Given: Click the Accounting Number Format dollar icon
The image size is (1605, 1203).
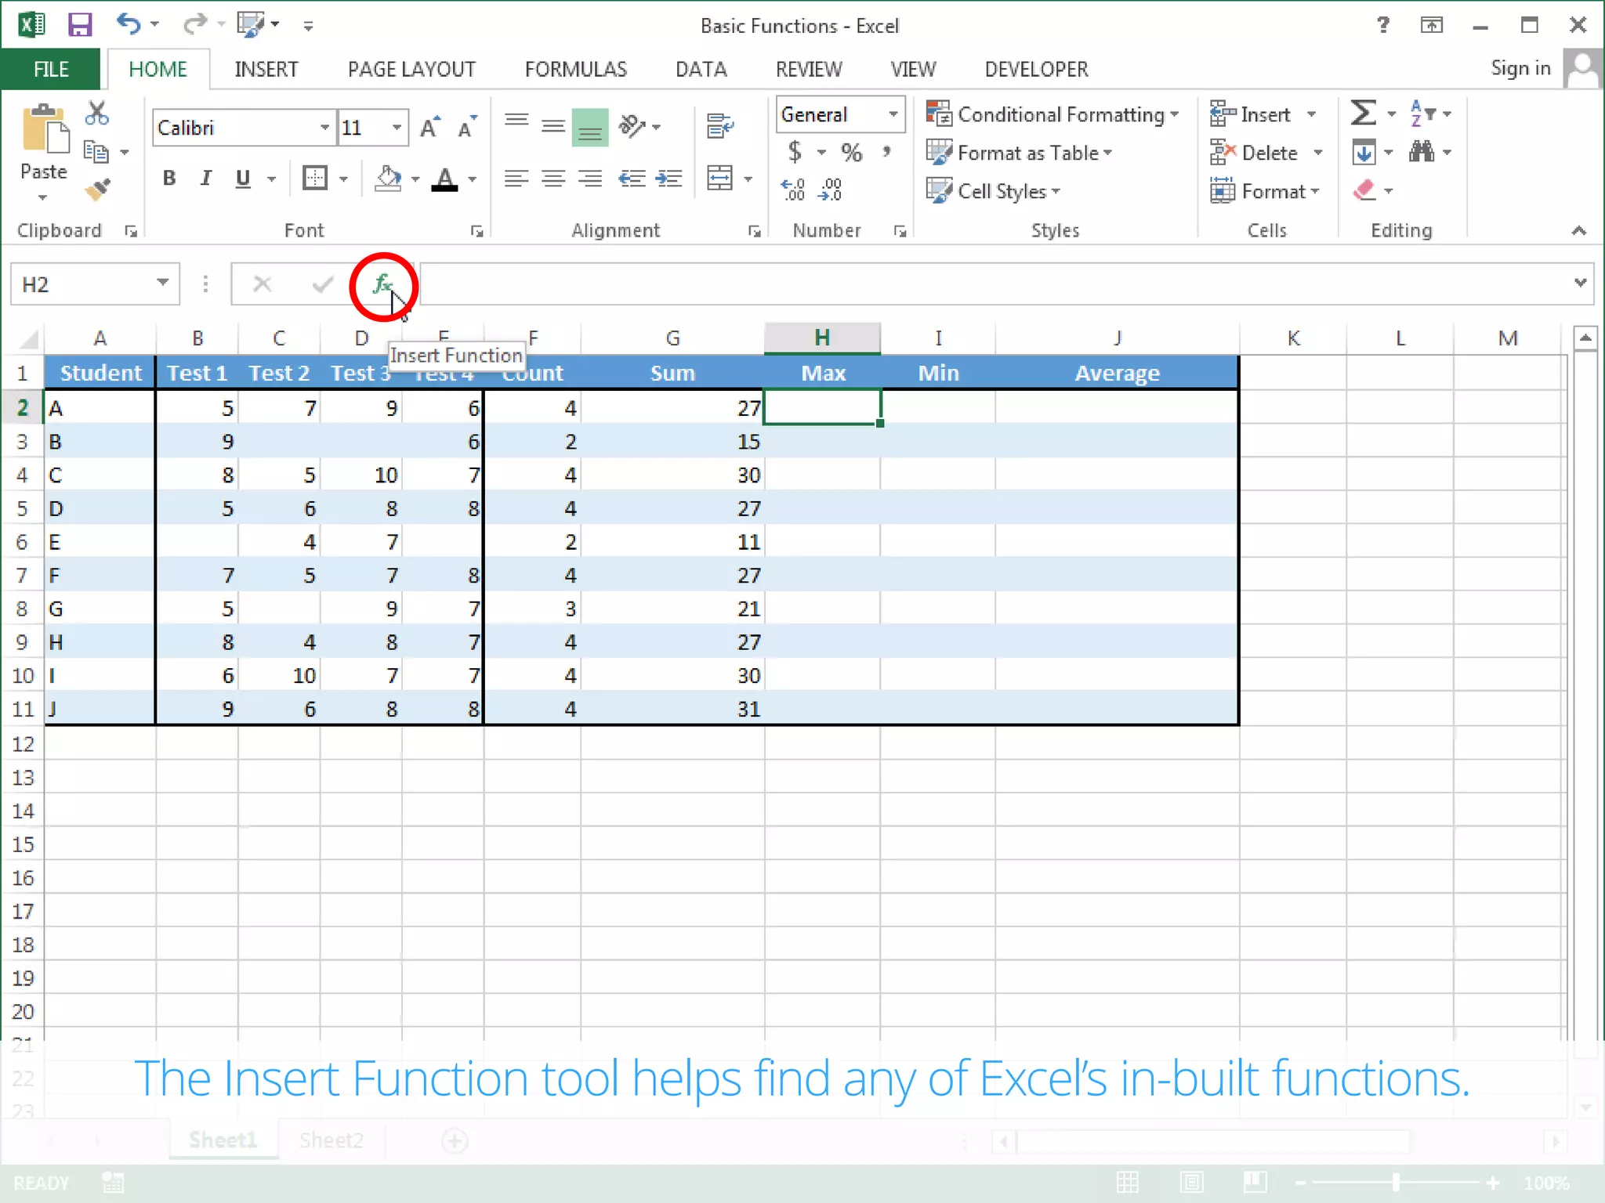Looking at the screenshot, I should tap(795, 151).
